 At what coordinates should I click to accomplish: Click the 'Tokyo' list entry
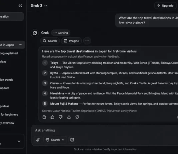[110, 65]
